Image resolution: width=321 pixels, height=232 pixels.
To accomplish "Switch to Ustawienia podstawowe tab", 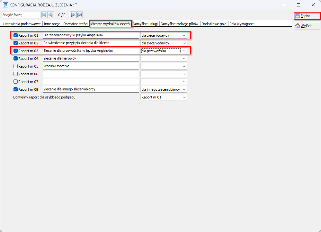I will (22, 24).
